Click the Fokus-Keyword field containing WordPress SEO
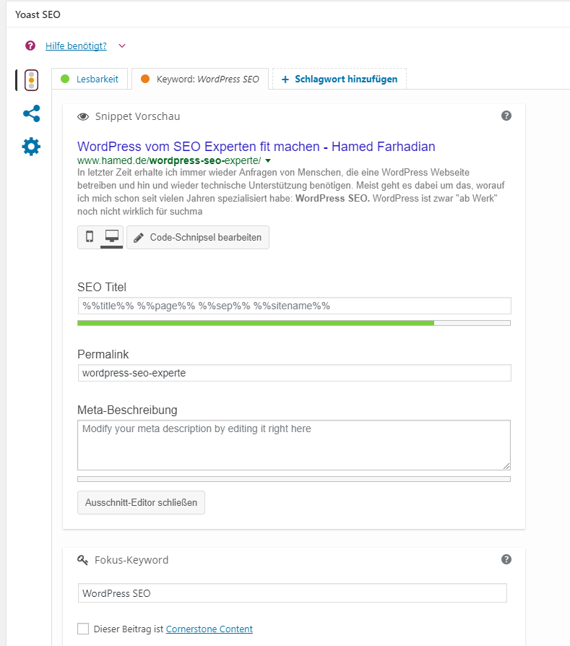The height and width of the screenshot is (646, 570). click(293, 593)
